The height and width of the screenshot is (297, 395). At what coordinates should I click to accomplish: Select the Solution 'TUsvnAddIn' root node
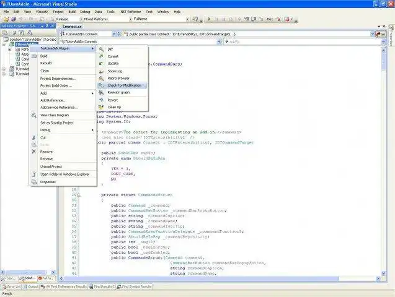pyautogui.click(x=30, y=39)
